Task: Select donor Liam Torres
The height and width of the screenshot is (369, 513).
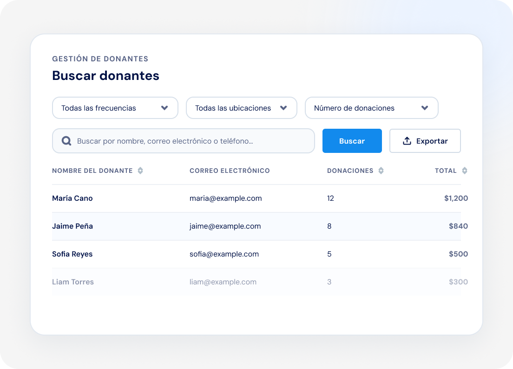Action: [73, 282]
